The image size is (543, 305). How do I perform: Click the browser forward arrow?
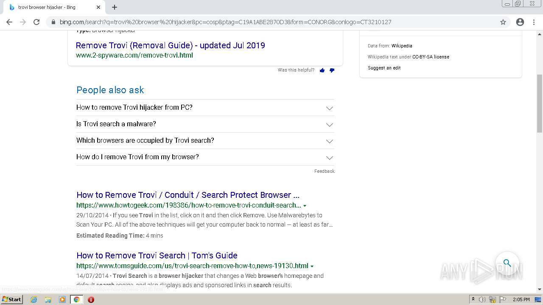pyautogui.click(x=23, y=22)
